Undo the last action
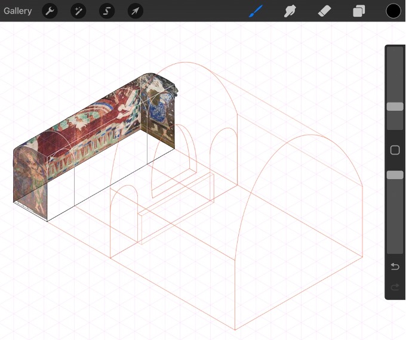 [x=395, y=266]
